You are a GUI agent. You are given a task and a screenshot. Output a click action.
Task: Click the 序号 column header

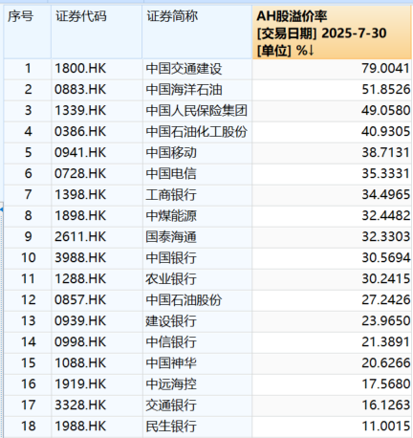tap(28, 32)
